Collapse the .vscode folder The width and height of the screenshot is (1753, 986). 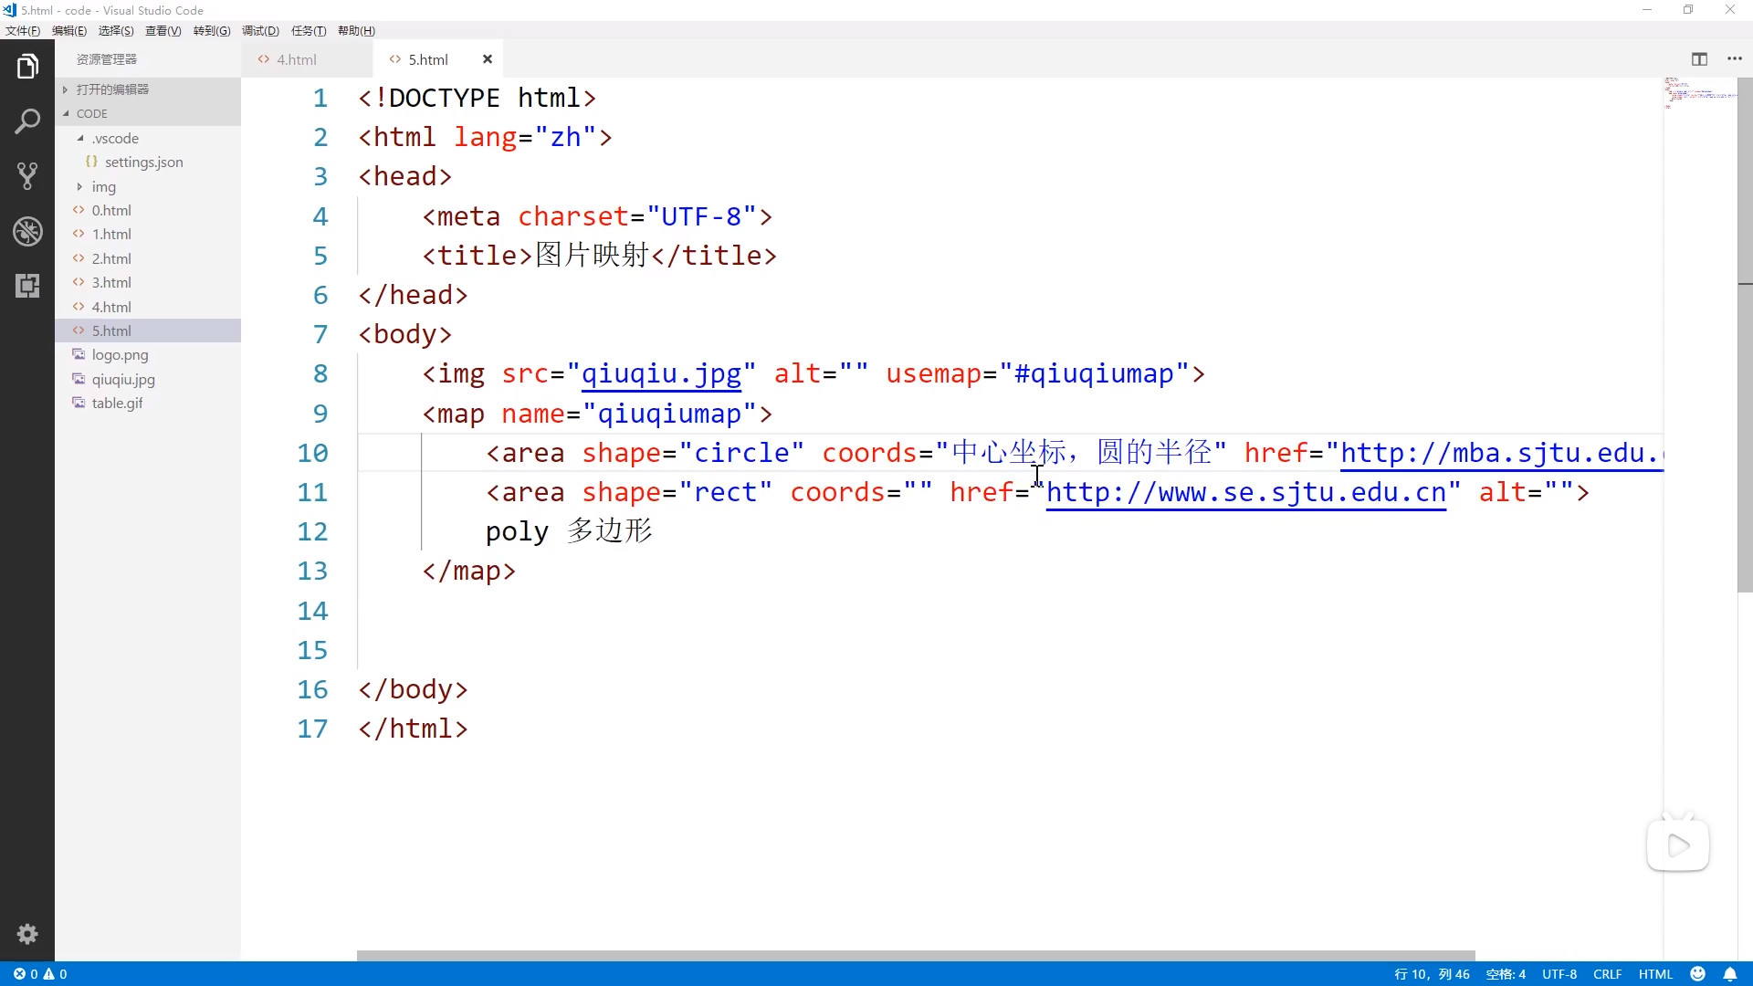point(115,139)
